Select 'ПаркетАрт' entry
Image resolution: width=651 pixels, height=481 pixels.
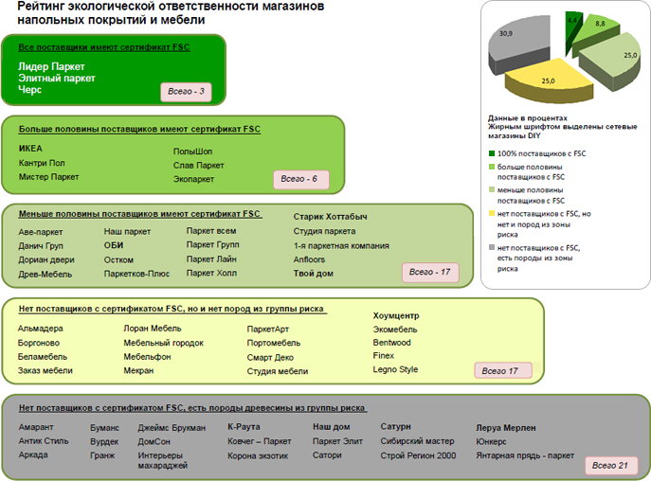coord(268,330)
